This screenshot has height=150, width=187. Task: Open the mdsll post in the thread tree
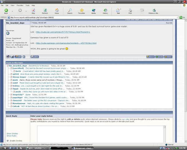(x=15, y=83)
